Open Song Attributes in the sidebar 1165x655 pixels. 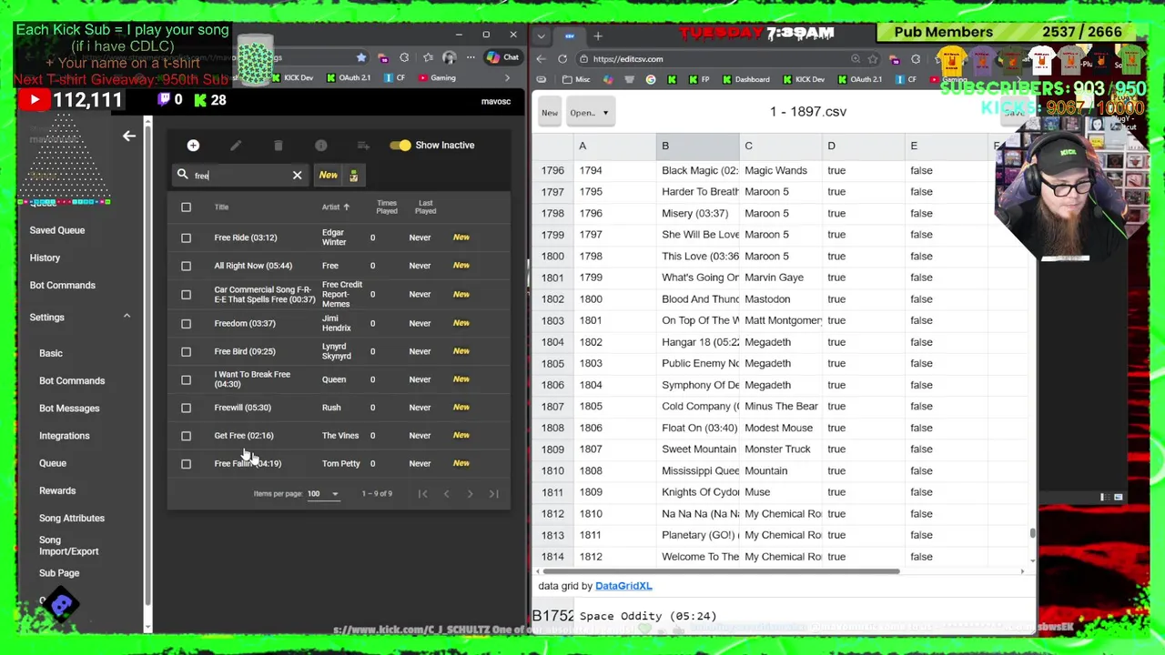(x=72, y=519)
